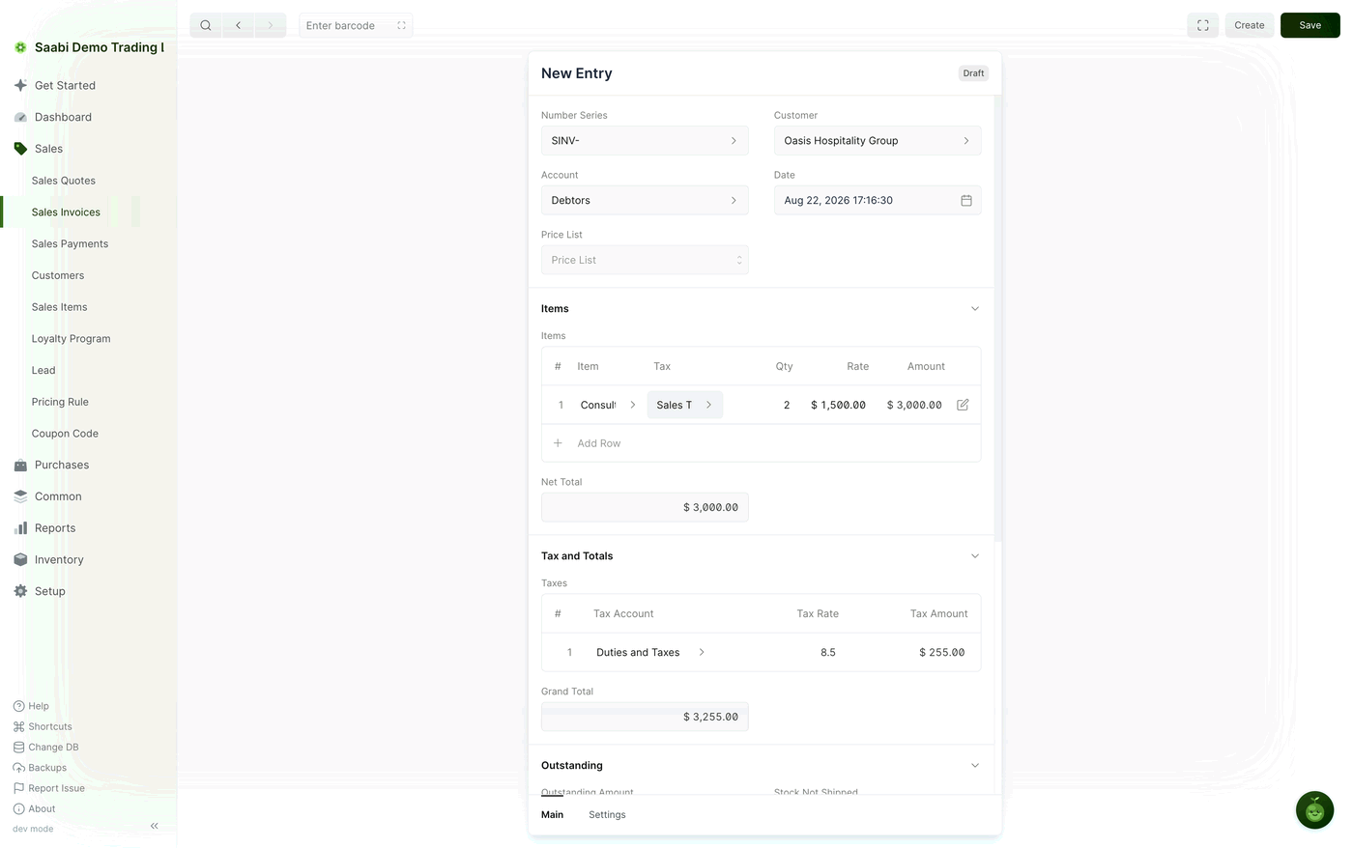The image size is (1353, 848).
Task: Click the plus icon beside Add Row
Action: (558, 443)
